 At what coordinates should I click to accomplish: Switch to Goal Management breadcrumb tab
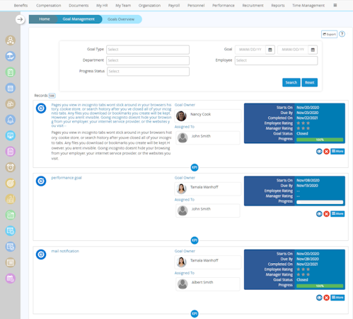tap(79, 19)
